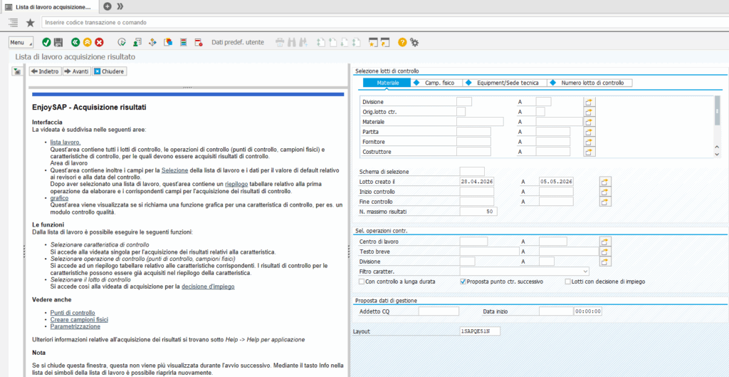The height and width of the screenshot is (377, 729).
Task: Click the green Back double-arrow icon
Action: pyautogui.click(x=75, y=42)
